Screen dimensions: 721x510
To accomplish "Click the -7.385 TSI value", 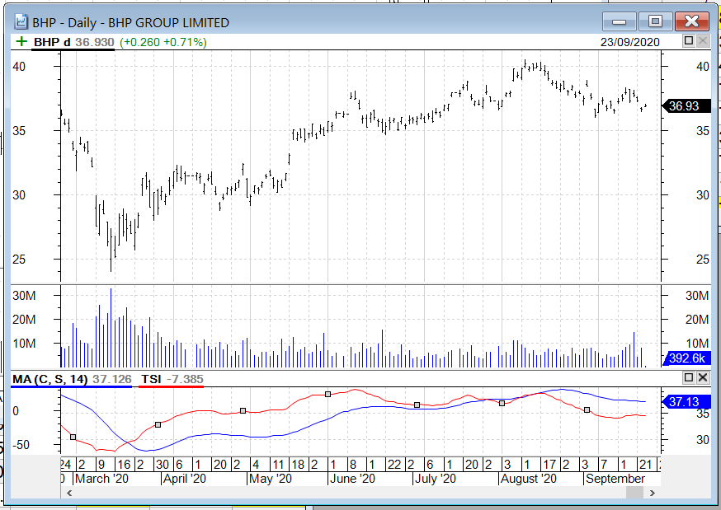I will point(185,379).
